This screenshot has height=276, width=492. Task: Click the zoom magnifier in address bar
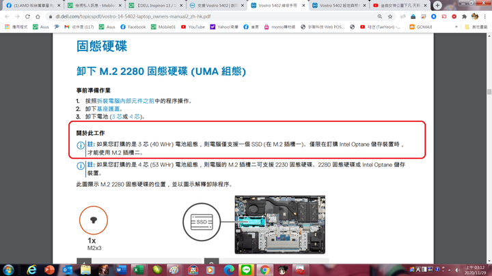pos(380,16)
